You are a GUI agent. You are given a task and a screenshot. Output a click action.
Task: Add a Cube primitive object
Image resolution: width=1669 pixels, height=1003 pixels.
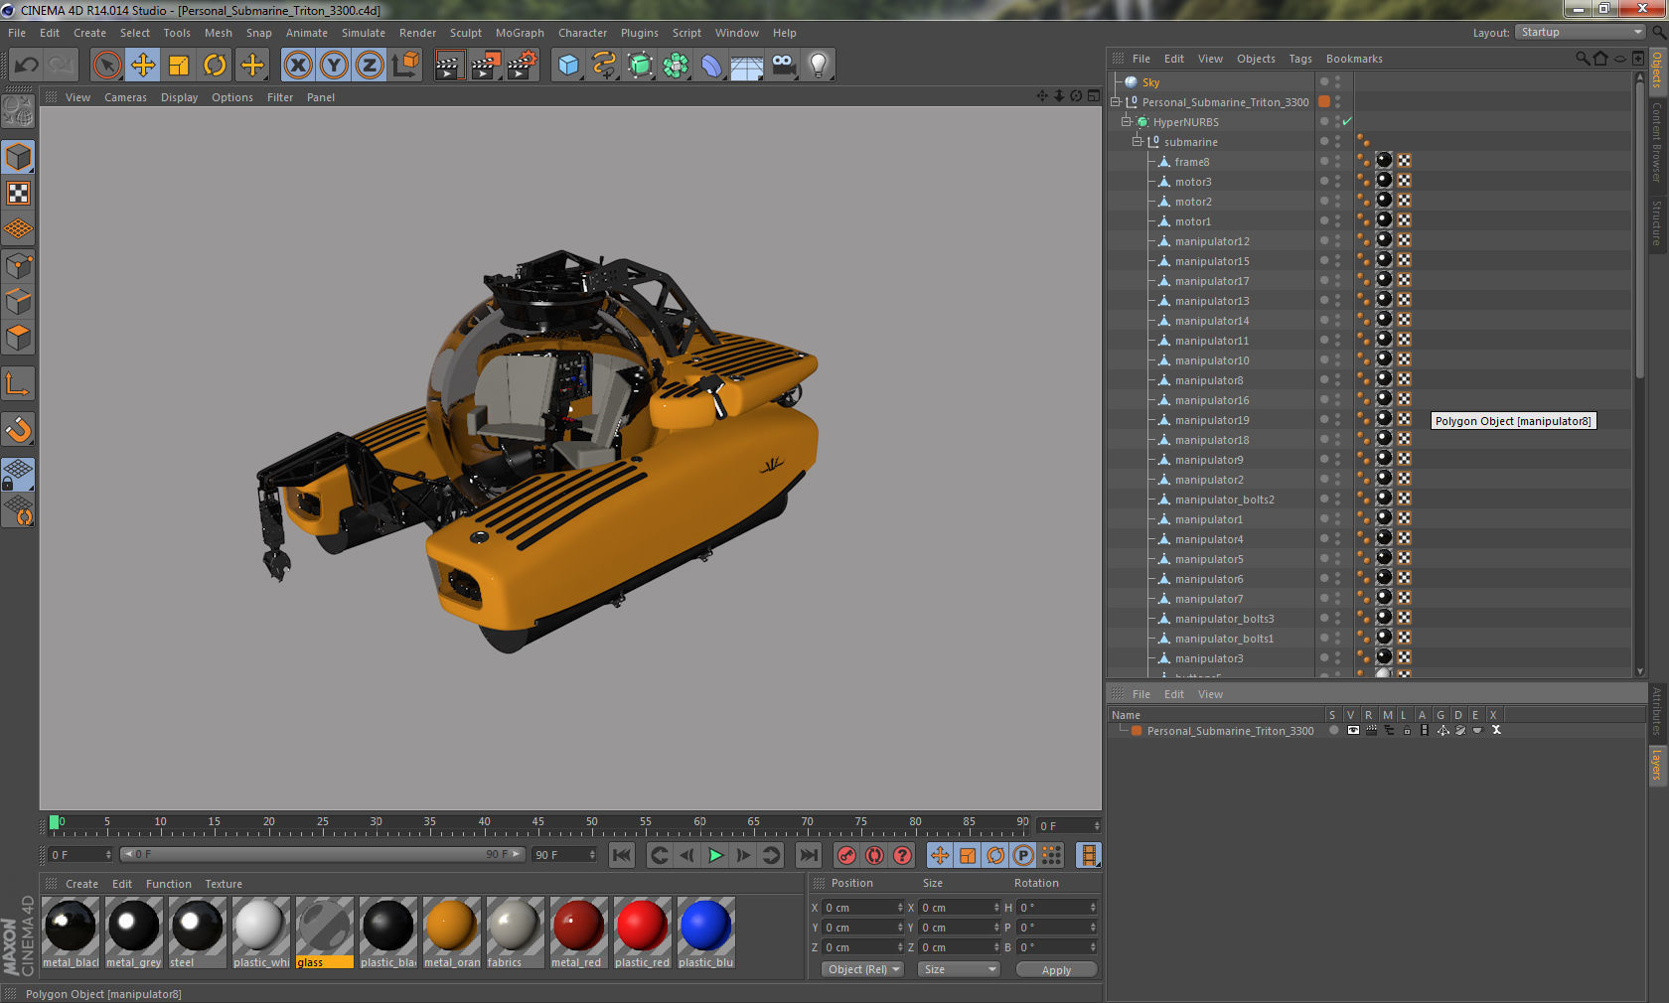[x=568, y=66]
